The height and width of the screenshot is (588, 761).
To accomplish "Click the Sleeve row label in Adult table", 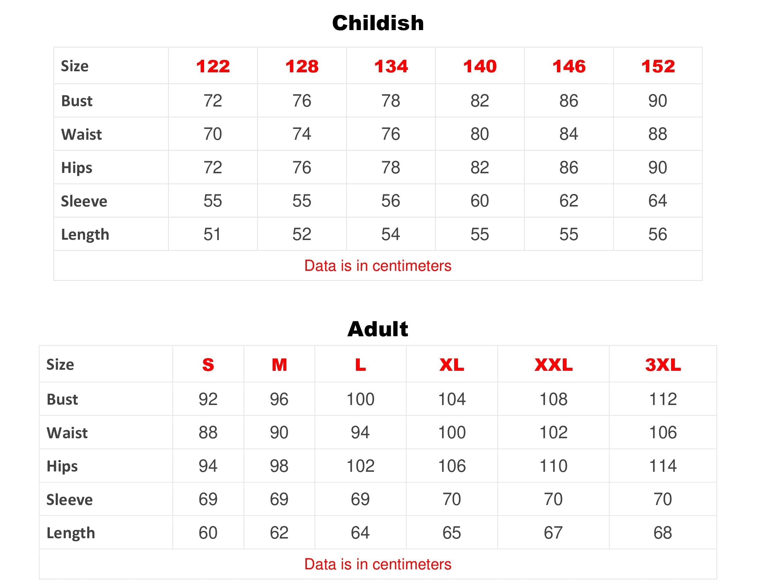I will (70, 499).
